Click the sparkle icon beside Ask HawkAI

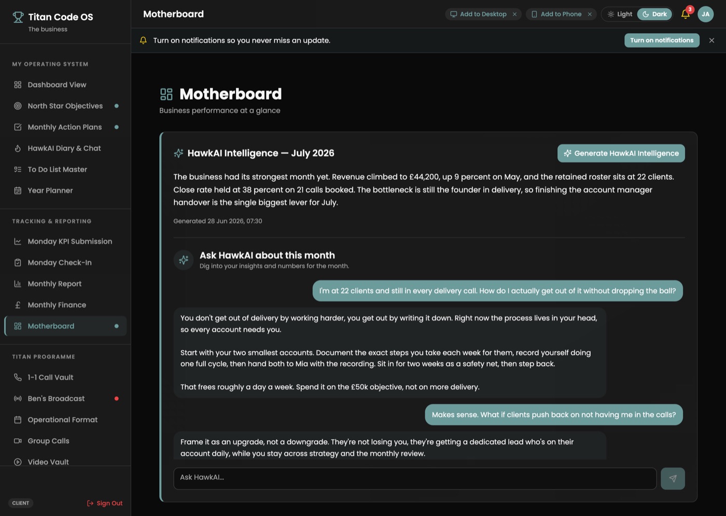pos(184,260)
